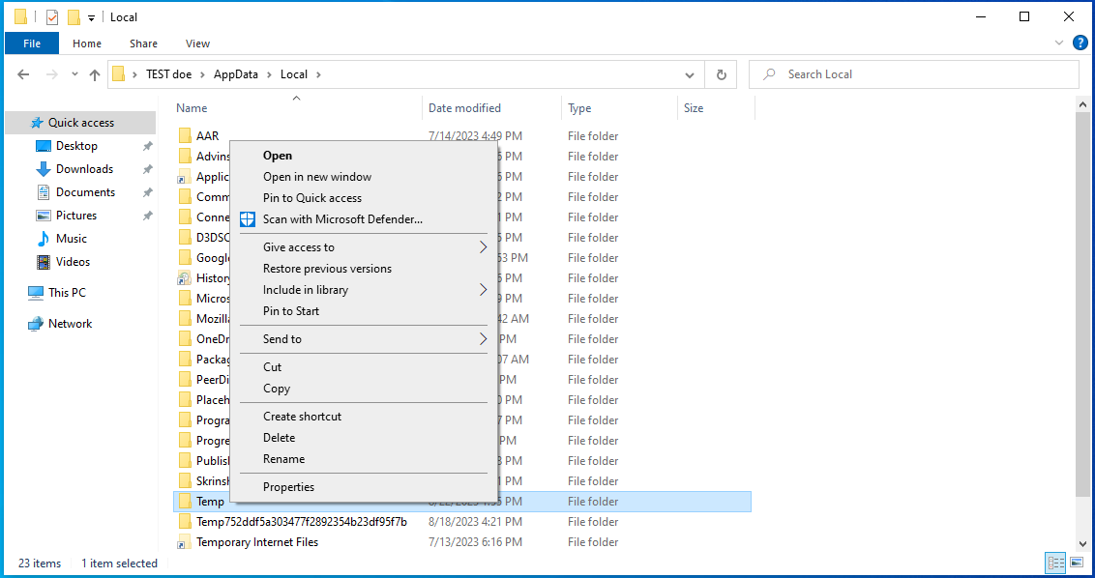
Task: Choose Delete from the context menu
Action: click(279, 438)
